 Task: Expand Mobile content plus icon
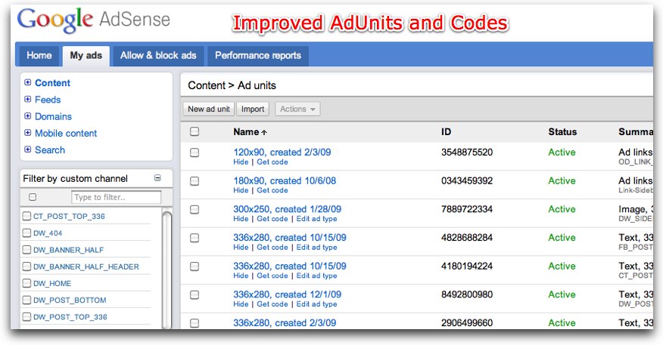click(x=28, y=133)
